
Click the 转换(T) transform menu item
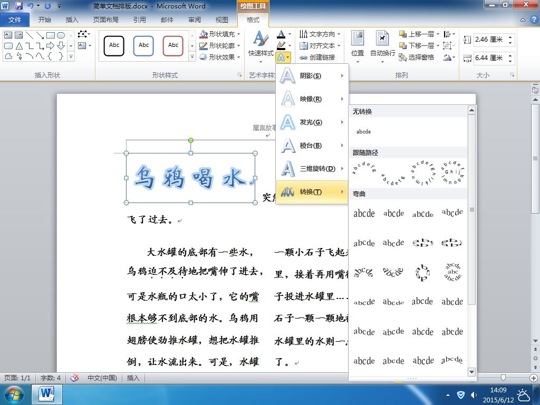pos(312,192)
